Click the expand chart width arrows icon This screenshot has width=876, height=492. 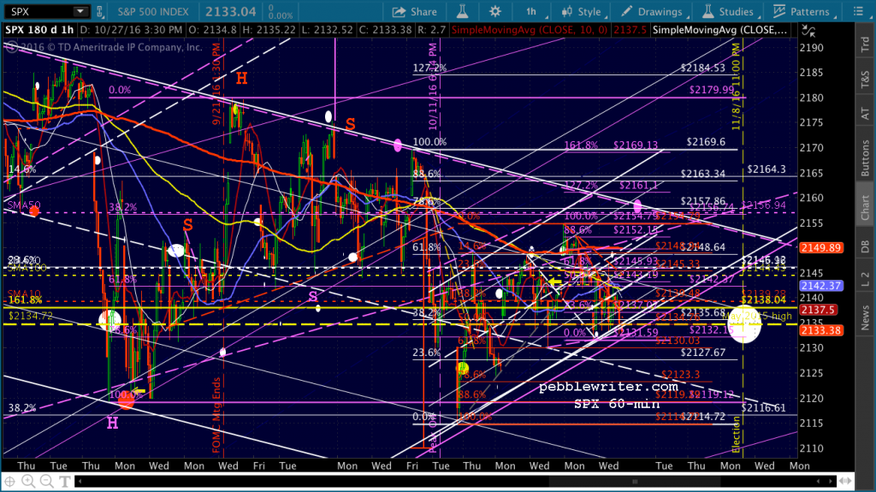click(x=845, y=481)
